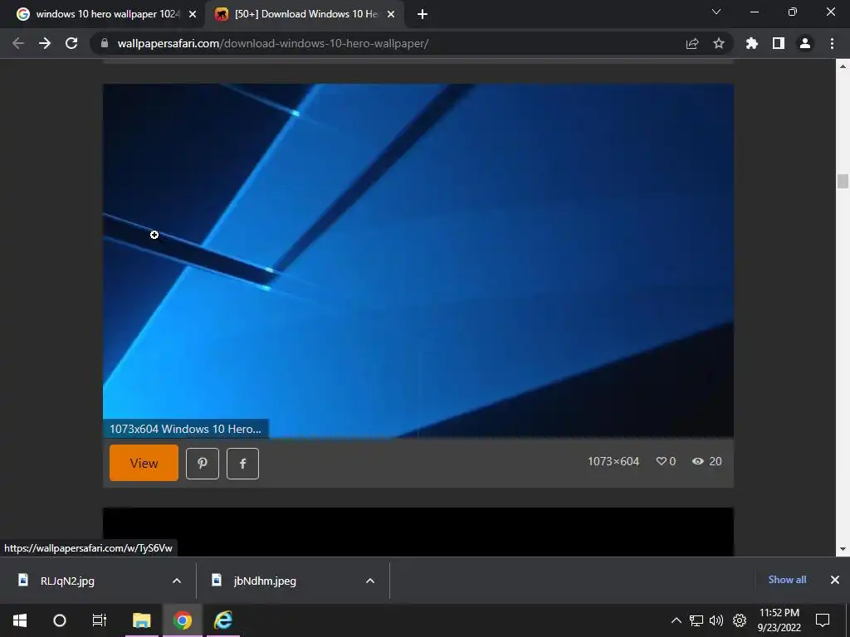Click the Chrome taskbar icon
This screenshot has height=637, width=850.
[x=182, y=620]
